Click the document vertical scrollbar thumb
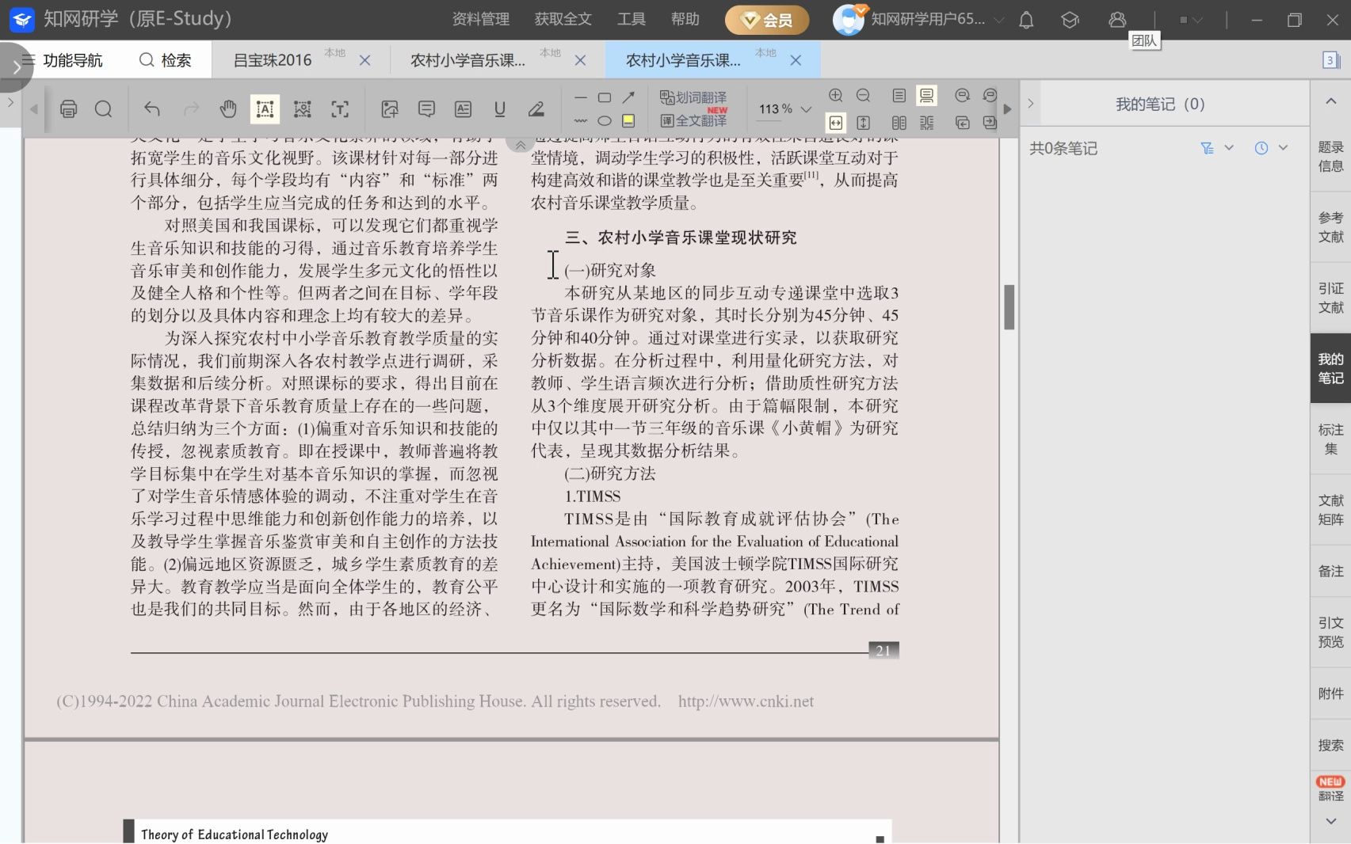1351x844 pixels. (1009, 306)
